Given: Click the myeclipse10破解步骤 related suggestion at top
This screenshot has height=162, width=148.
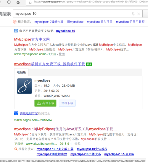Looking at the screenshot, I should coord(49,22).
